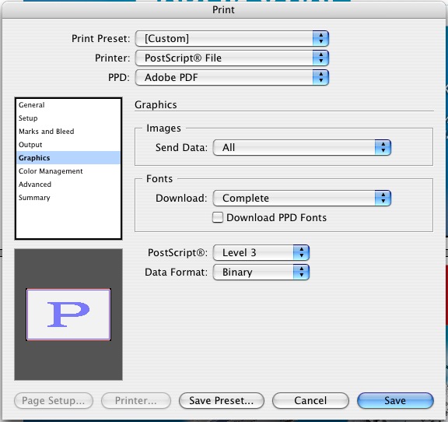The height and width of the screenshot is (422, 448).
Task: Open the Fonts Download dropdown
Action: tap(302, 198)
